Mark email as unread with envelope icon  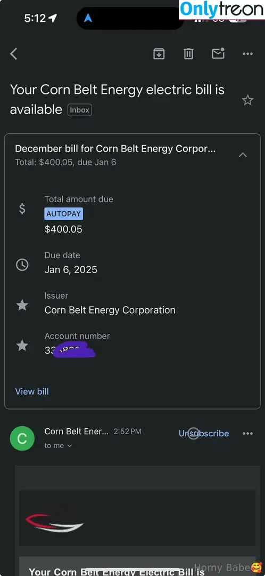(218, 54)
